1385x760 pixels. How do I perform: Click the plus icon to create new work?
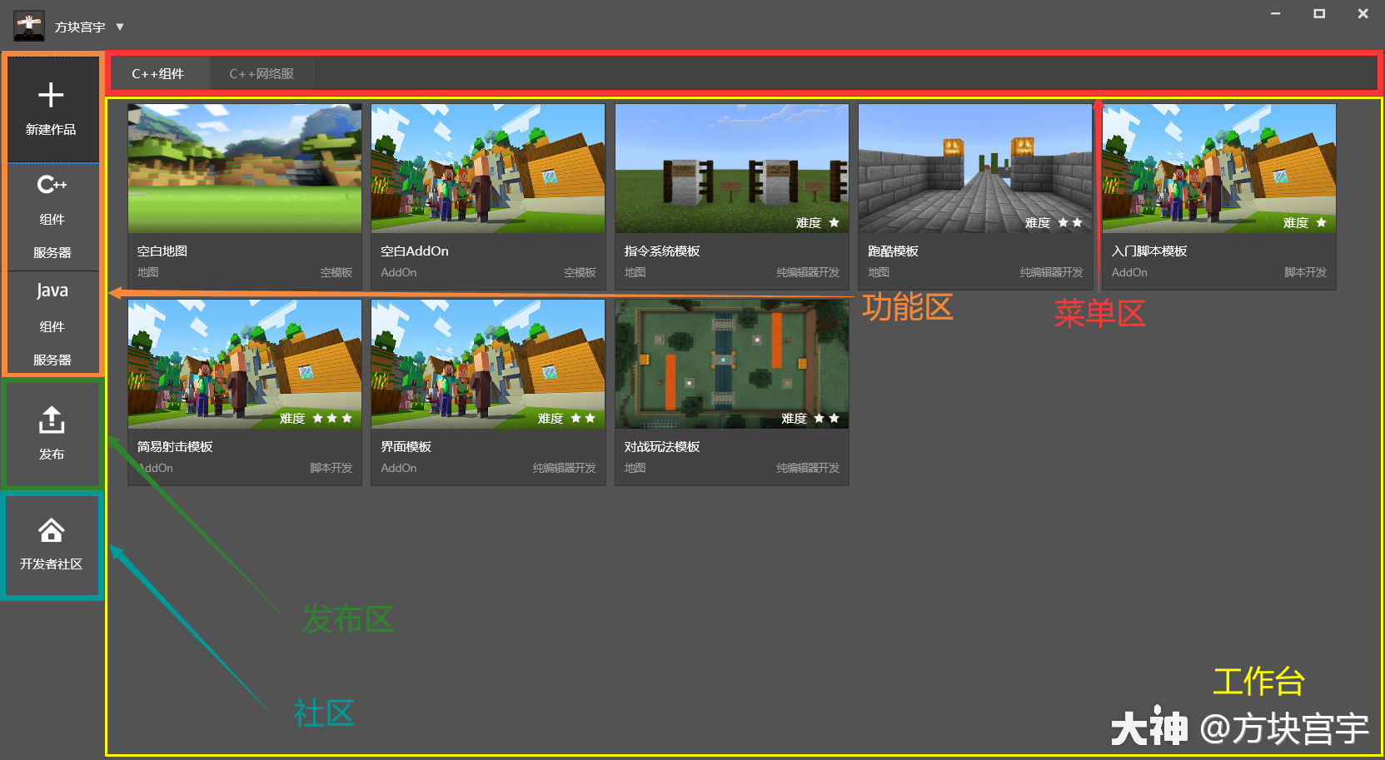51,95
